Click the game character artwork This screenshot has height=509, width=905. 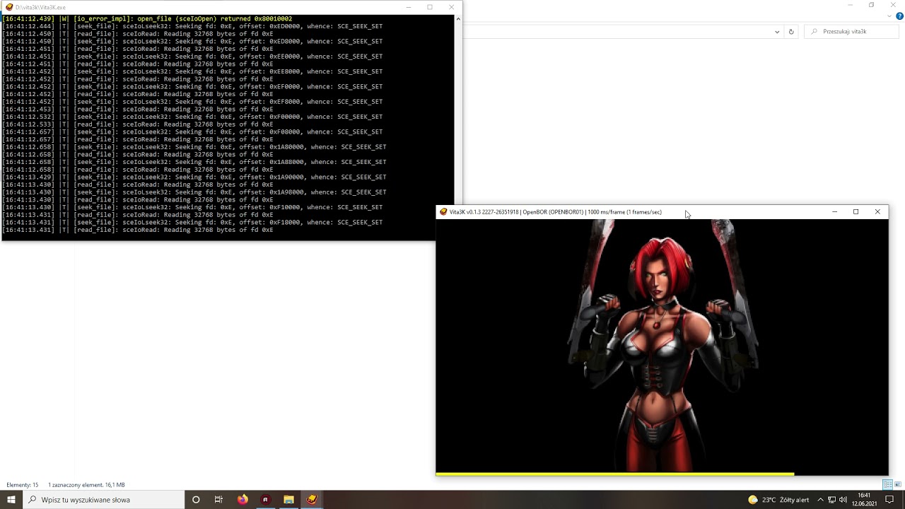[662, 345]
